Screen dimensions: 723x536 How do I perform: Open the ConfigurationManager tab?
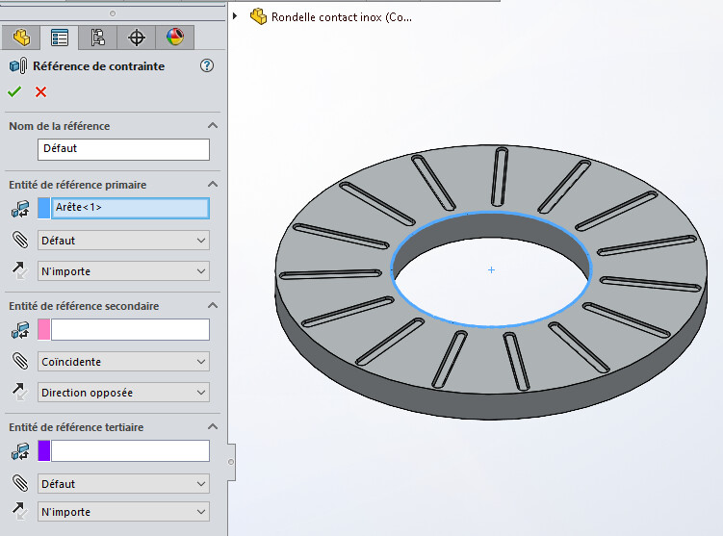coord(97,38)
